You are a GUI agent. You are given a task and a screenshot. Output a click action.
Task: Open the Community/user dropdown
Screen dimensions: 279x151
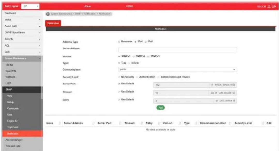[177, 69]
